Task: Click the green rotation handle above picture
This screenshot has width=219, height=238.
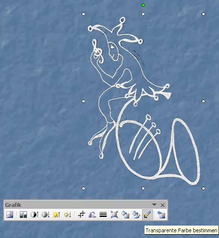Action: pyautogui.click(x=143, y=5)
